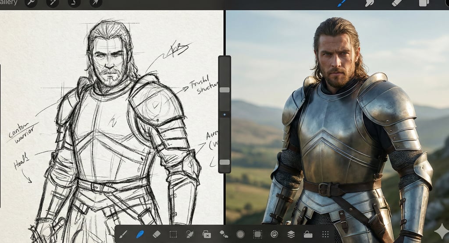Select the padlock icon in bottom toolbar

[308, 234]
